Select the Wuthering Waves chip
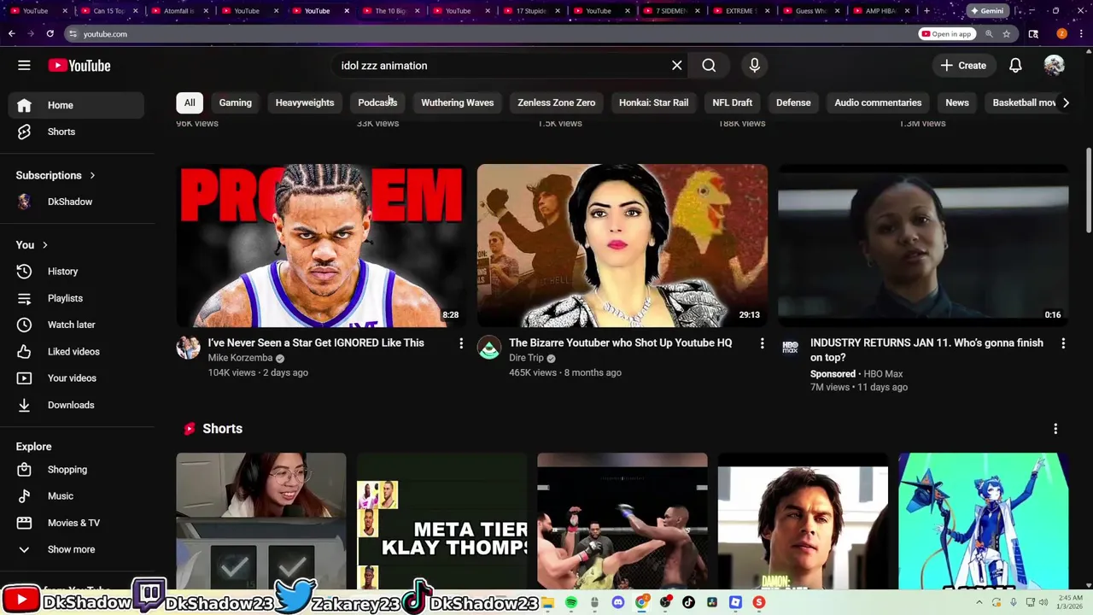Screen dimensions: 1093x615 [x=457, y=102]
